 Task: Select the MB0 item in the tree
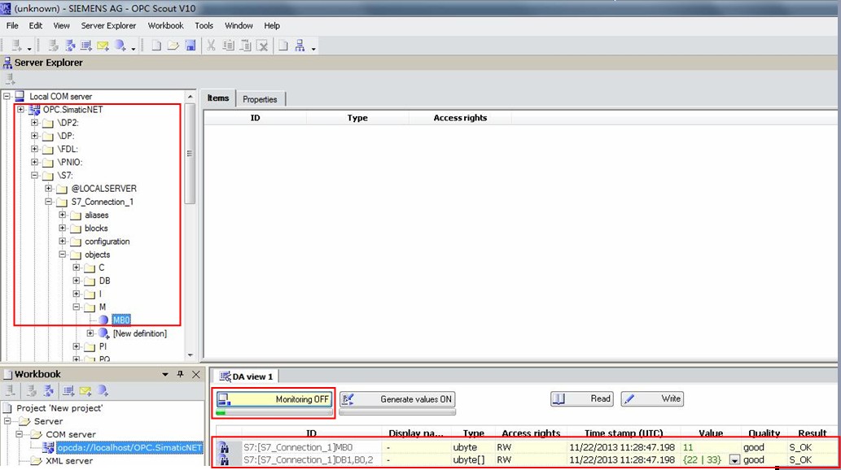pyautogui.click(x=121, y=320)
